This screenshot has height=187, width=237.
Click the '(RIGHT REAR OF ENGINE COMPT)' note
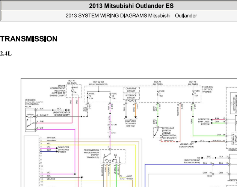pyautogui.click(x=192, y=161)
